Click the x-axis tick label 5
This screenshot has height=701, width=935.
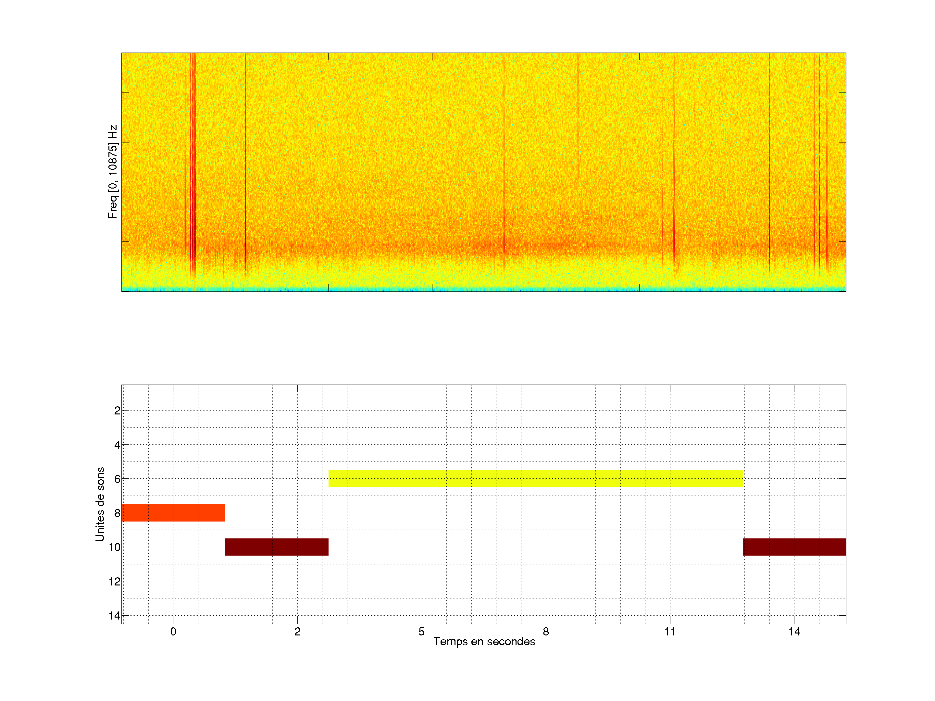pos(421,632)
